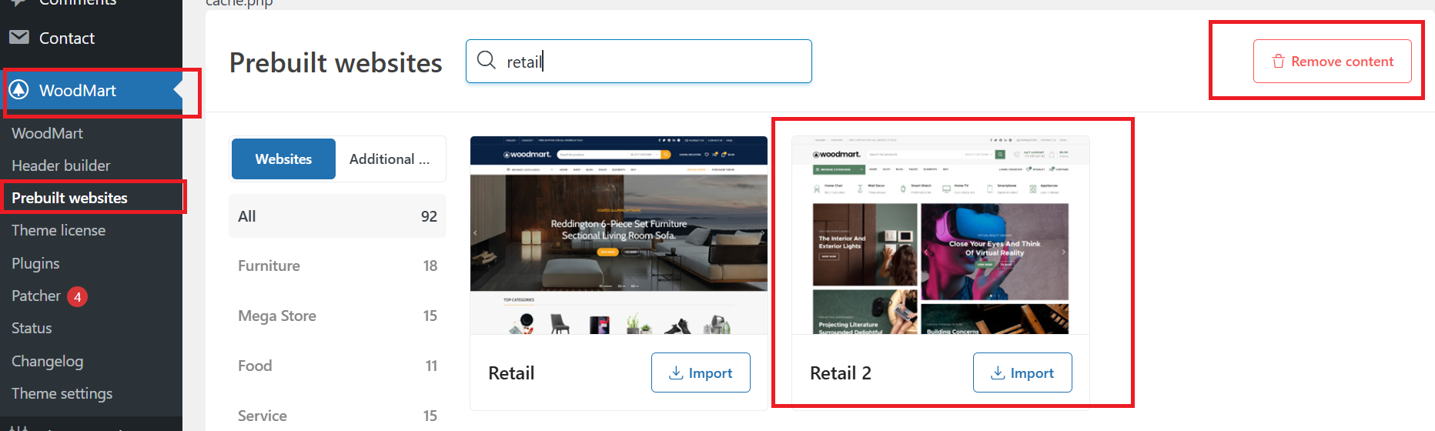Filter by Mega Store category
Screen dimensions: 1435x431
pyautogui.click(x=337, y=316)
